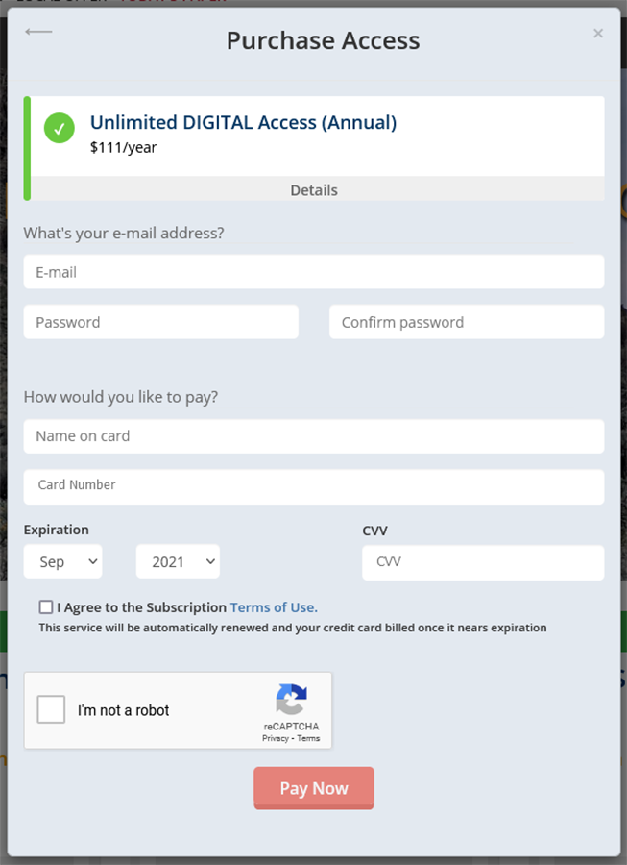Click the reCAPTCHA logo icon
Screen dimensions: 627x865
pos(292,700)
